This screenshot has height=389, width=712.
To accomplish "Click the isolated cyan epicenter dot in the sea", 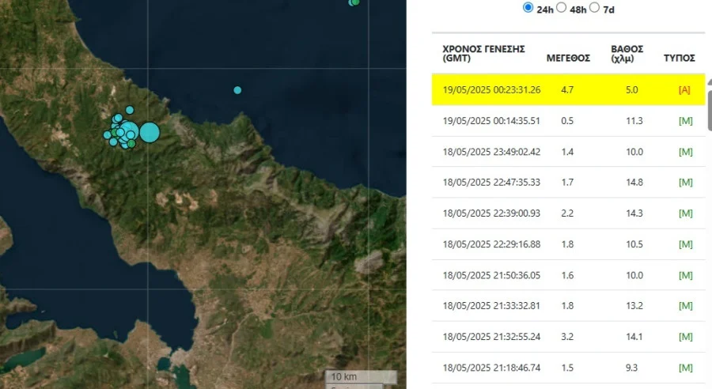I will 237,90.
